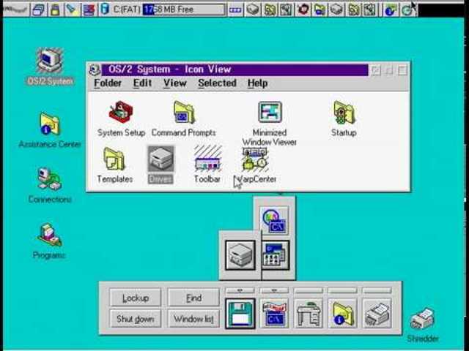Open the Command Prompts folder

184,112
